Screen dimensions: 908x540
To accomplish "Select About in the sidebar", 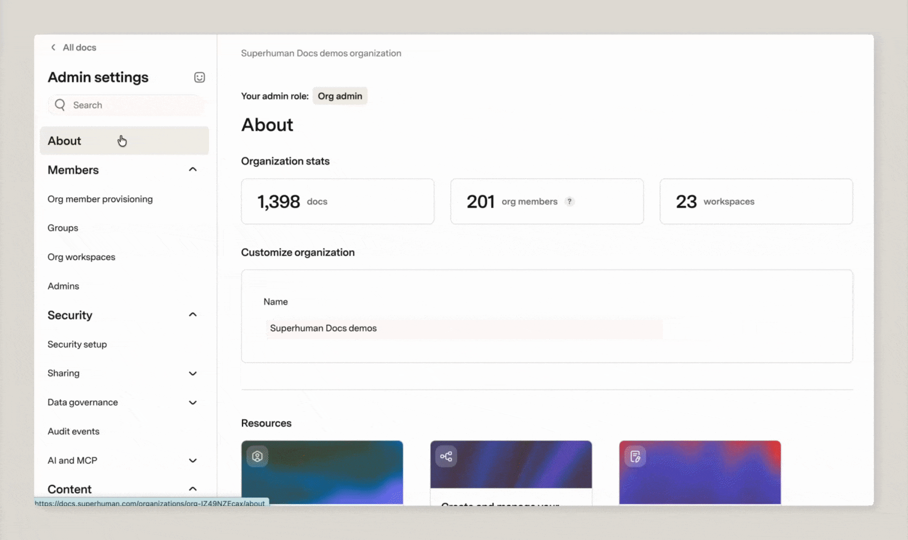I will coord(124,140).
